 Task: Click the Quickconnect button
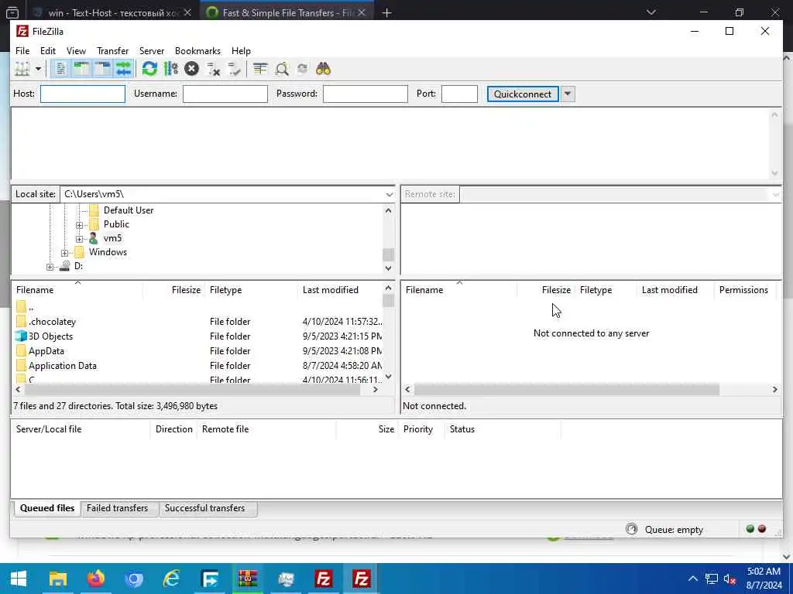click(523, 94)
